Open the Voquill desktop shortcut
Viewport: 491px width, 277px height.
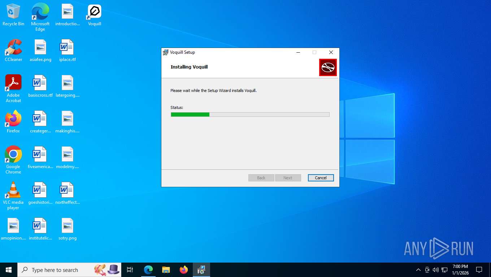pos(95,15)
